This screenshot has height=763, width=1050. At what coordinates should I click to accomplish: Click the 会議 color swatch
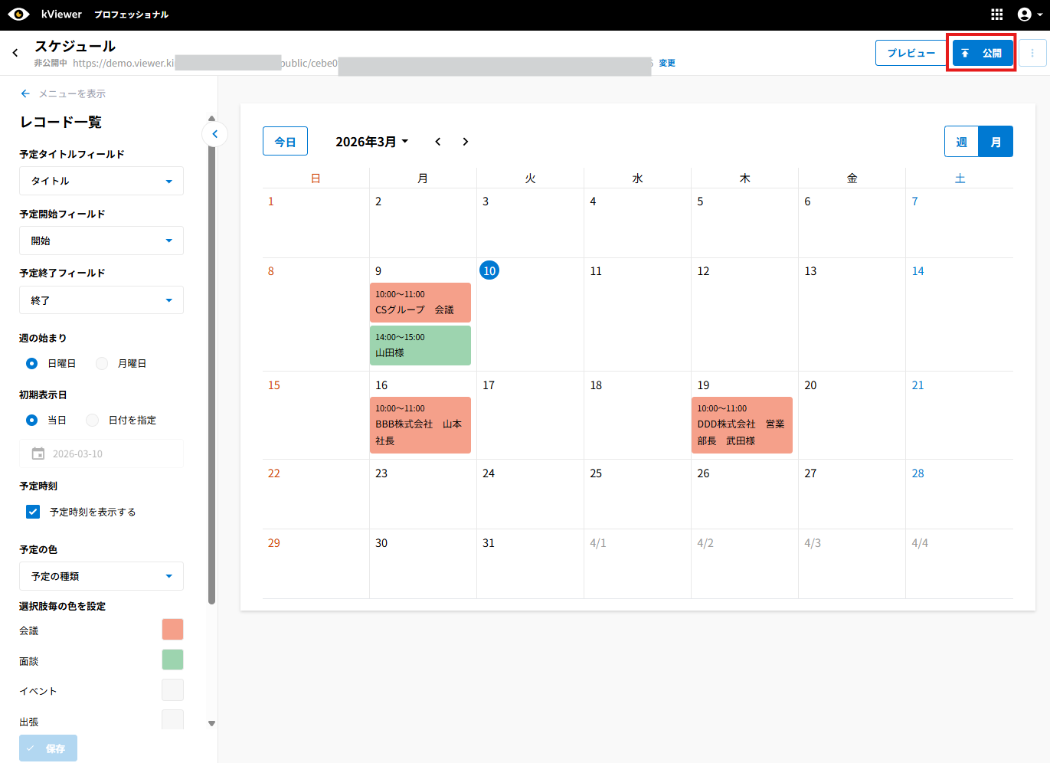[x=172, y=630]
